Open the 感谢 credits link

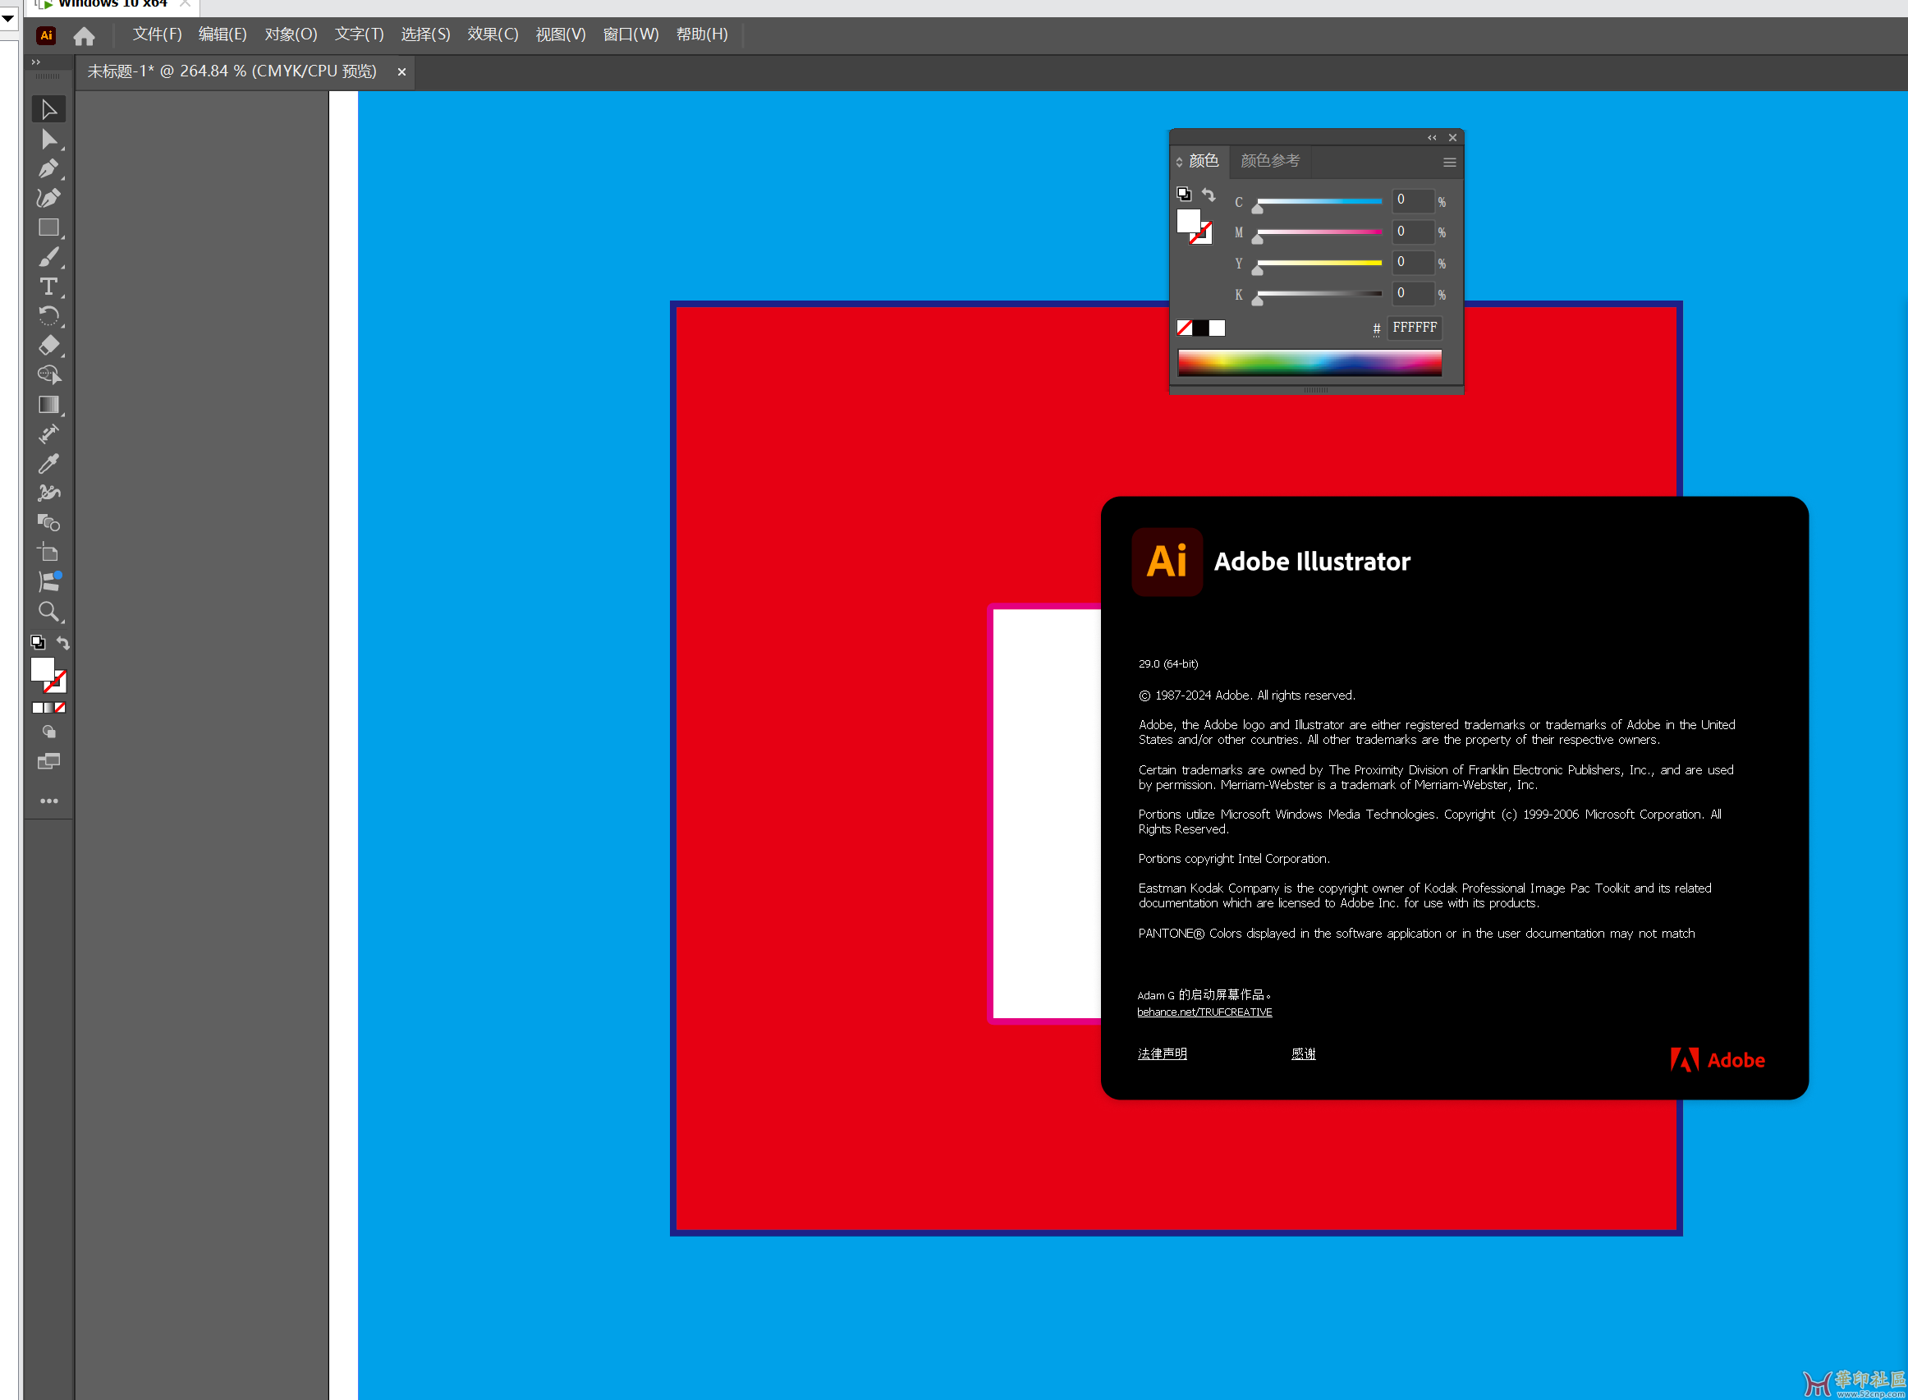[x=1303, y=1053]
